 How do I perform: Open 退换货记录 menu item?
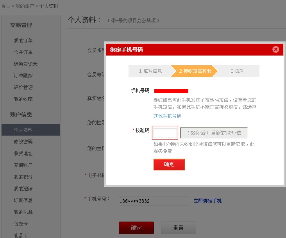point(26,64)
